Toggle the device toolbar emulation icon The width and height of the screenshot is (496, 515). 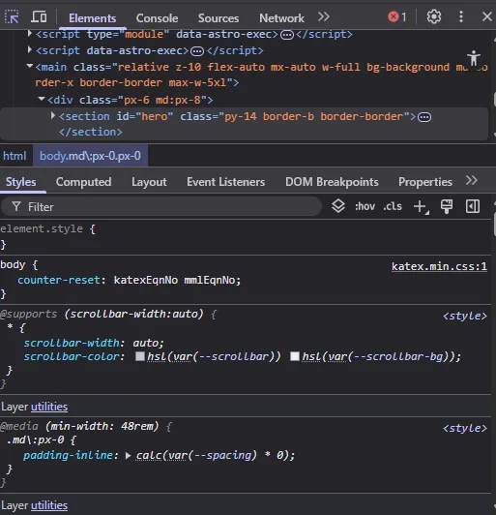[x=39, y=16]
